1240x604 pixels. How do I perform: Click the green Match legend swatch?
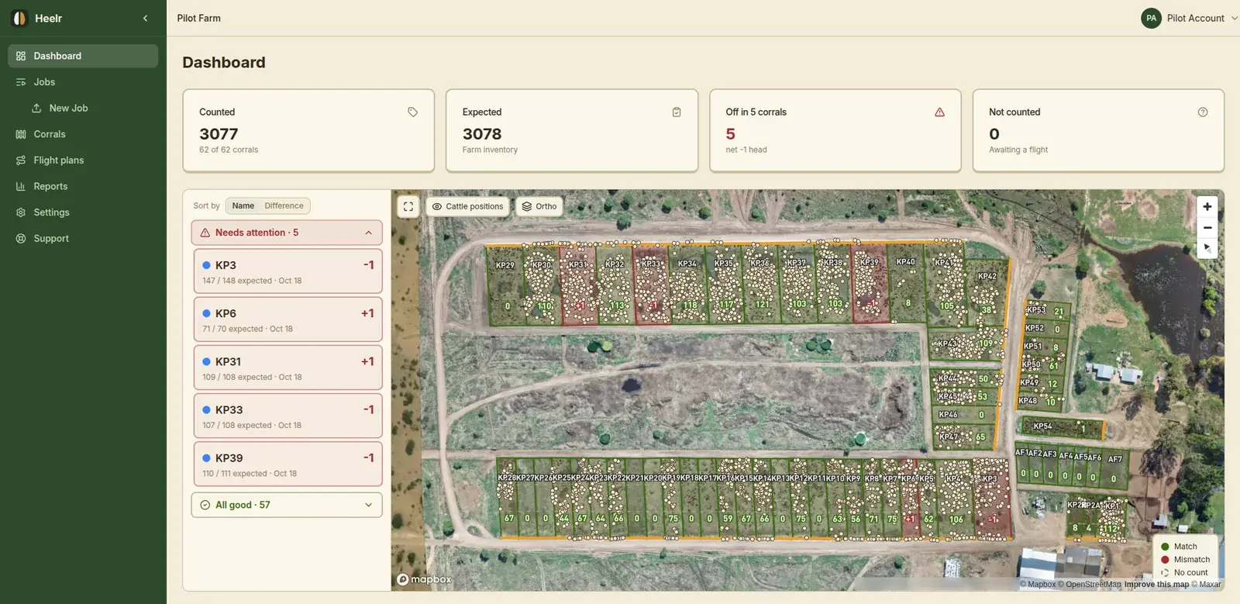pos(1165,547)
